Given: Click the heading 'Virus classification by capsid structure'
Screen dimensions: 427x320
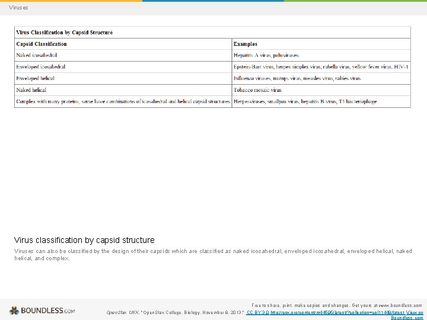Looking at the screenshot, I should coord(84,240).
